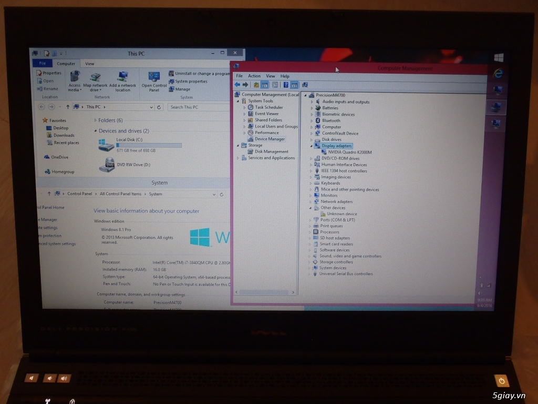Click Open Control Panel ribbon button

coord(154,82)
